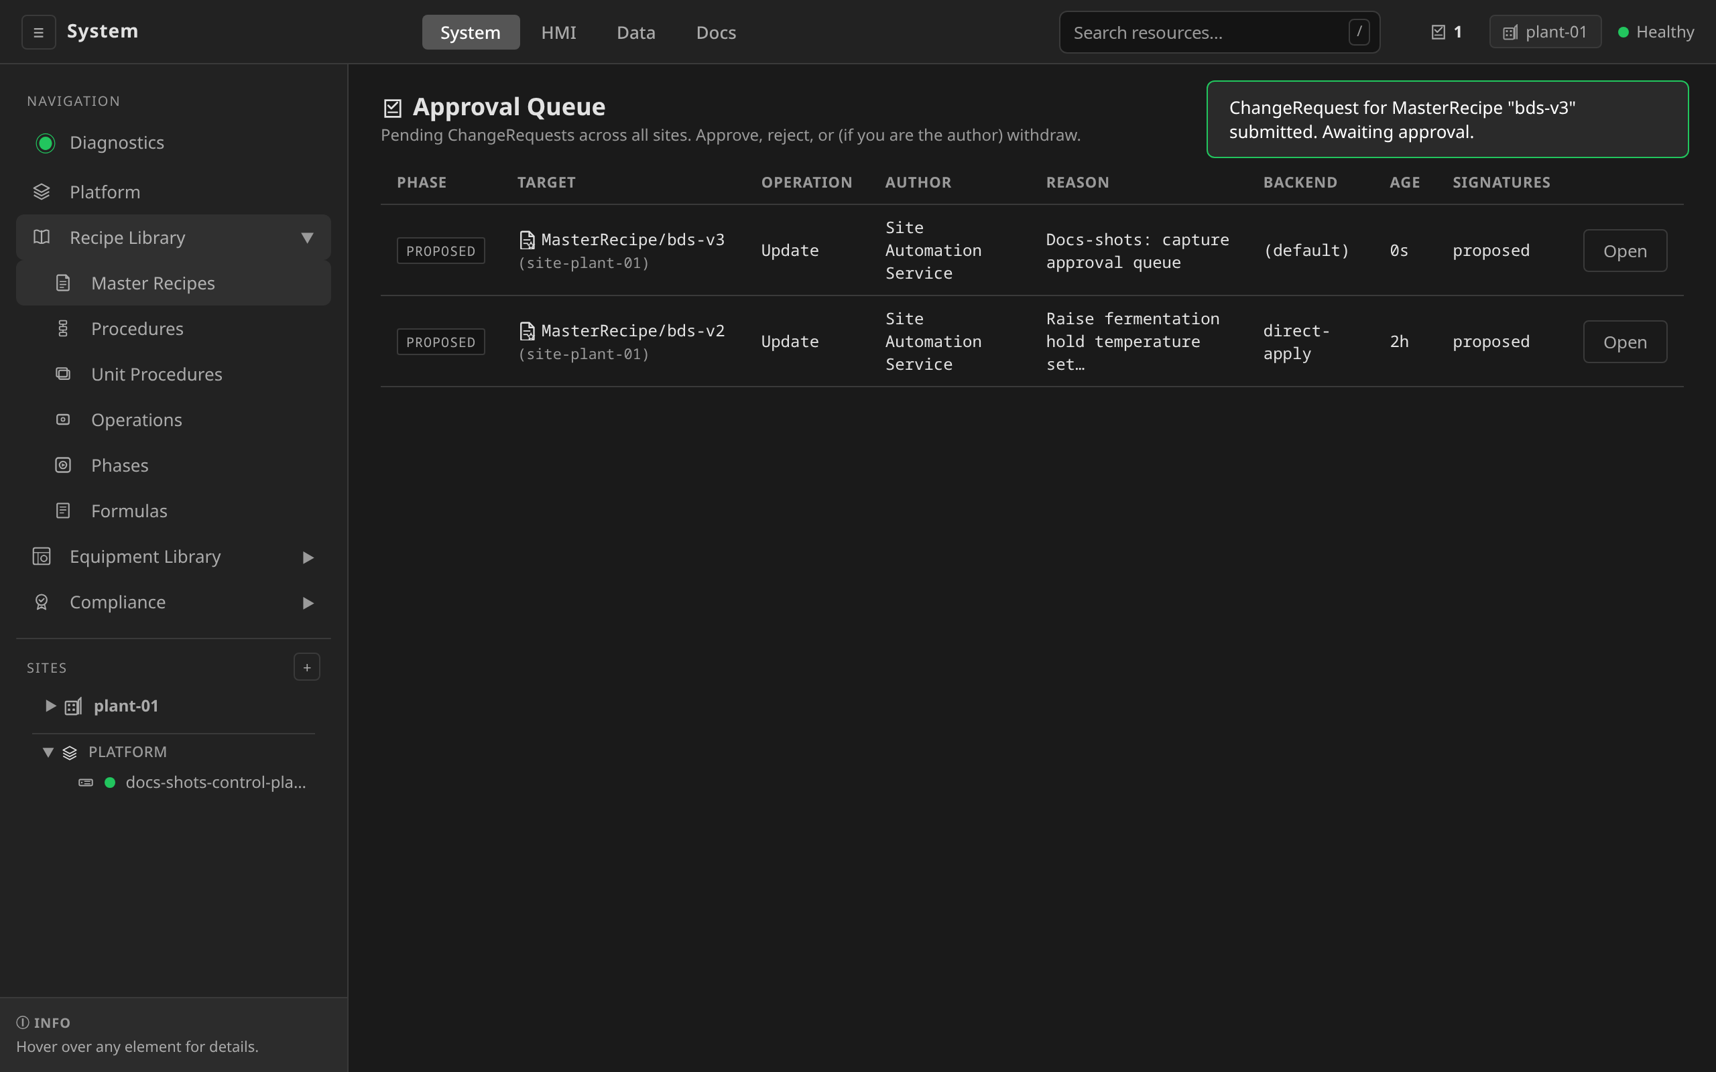Click the MasterRecipe/bds-v2 target text

[x=633, y=331]
